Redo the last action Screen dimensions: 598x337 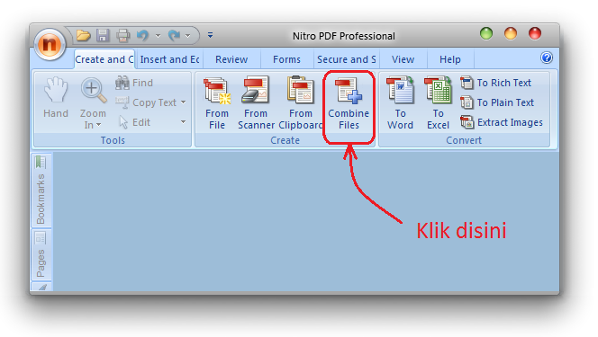point(175,36)
